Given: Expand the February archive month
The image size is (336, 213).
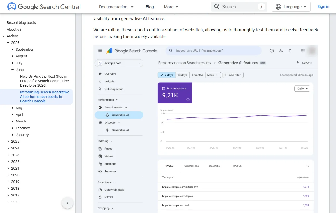Looking at the screenshot, I should click(x=13, y=128).
